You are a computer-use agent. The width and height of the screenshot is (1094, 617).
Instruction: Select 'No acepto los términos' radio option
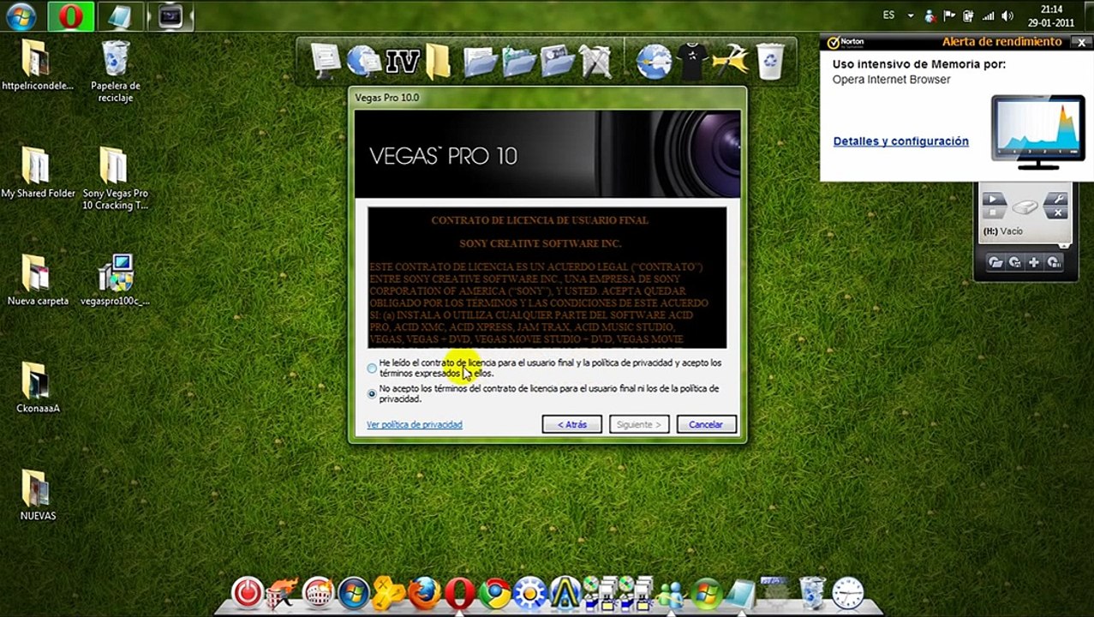coord(372,394)
